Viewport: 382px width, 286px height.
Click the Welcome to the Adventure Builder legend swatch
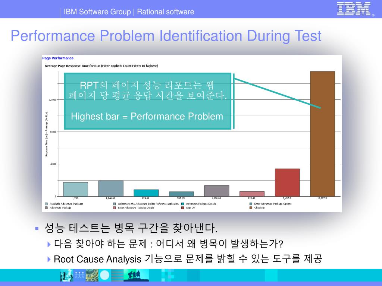coord(115,204)
